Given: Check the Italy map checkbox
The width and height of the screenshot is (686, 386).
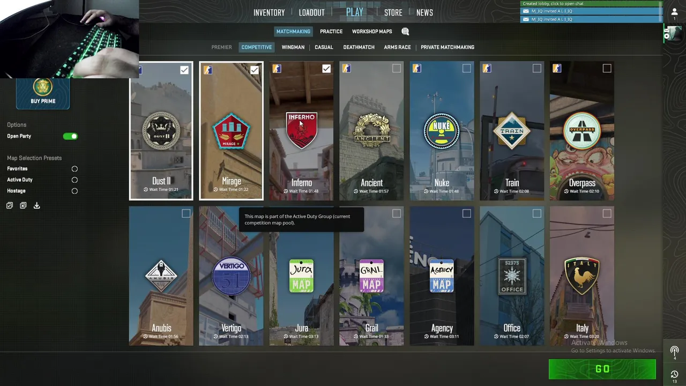Looking at the screenshot, I should click(x=607, y=214).
